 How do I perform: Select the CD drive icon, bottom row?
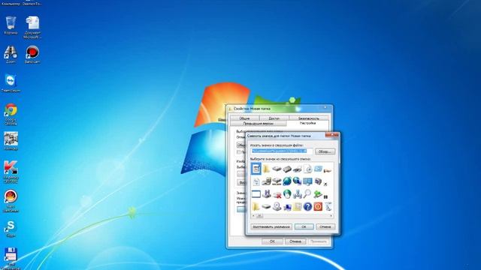[277, 207]
